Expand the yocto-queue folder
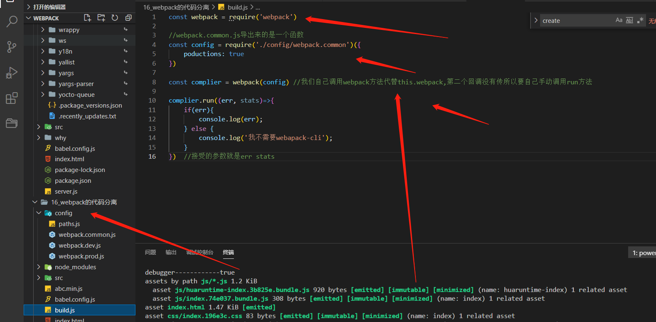This screenshot has width=656, height=322. (42, 94)
